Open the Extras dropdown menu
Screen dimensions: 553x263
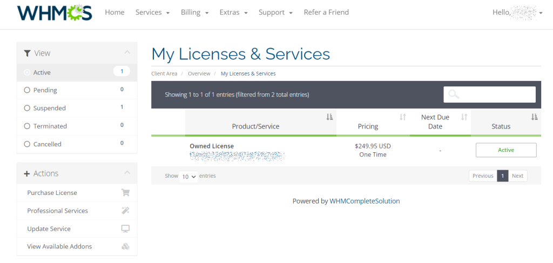point(233,12)
